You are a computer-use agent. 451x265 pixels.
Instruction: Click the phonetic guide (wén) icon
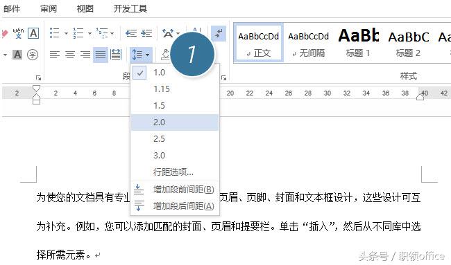coord(18,33)
